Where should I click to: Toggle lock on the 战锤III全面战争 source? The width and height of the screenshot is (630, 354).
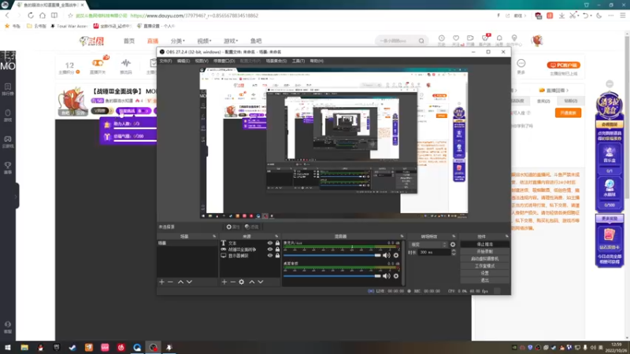[x=277, y=249]
